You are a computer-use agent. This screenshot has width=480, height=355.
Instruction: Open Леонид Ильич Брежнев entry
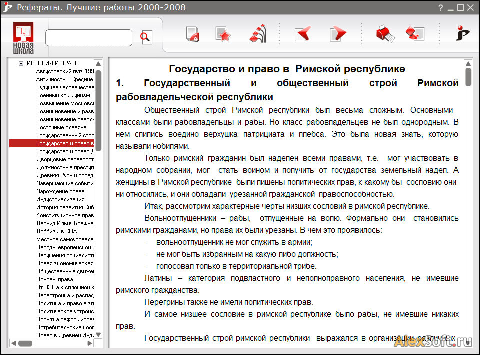65,223
